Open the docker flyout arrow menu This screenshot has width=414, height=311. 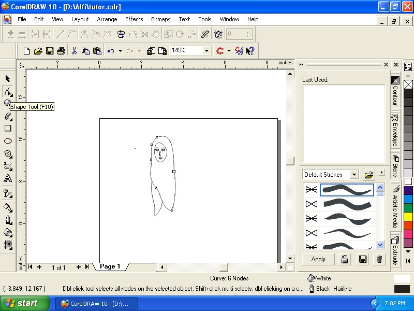click(381, 173)
